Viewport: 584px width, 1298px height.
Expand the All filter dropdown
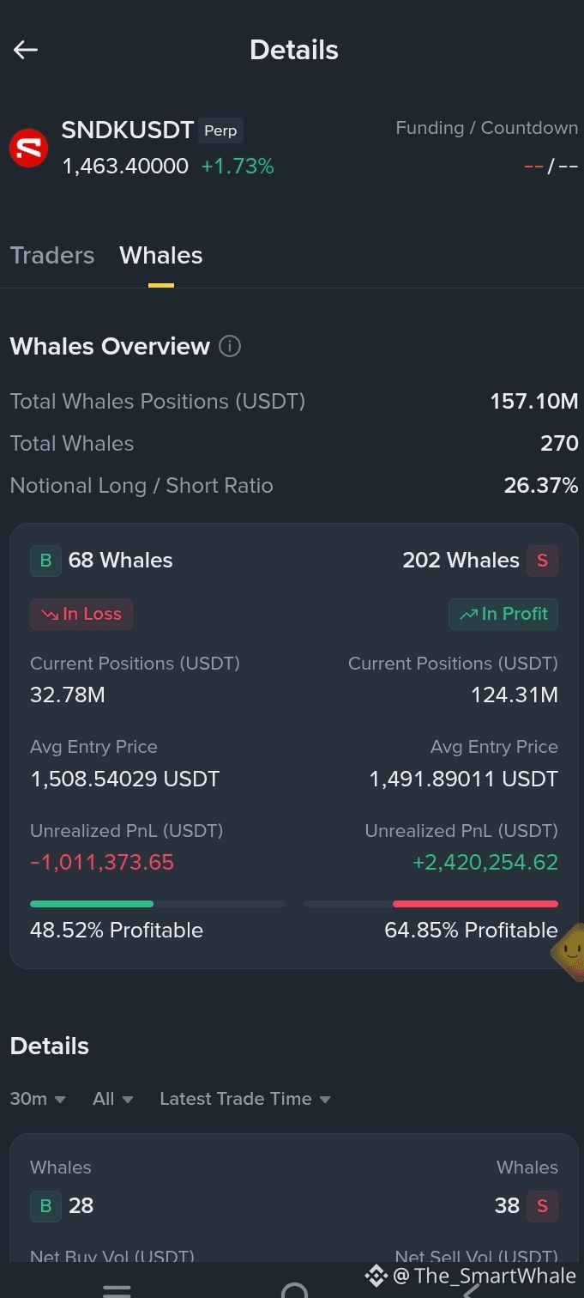point(113,1099)
